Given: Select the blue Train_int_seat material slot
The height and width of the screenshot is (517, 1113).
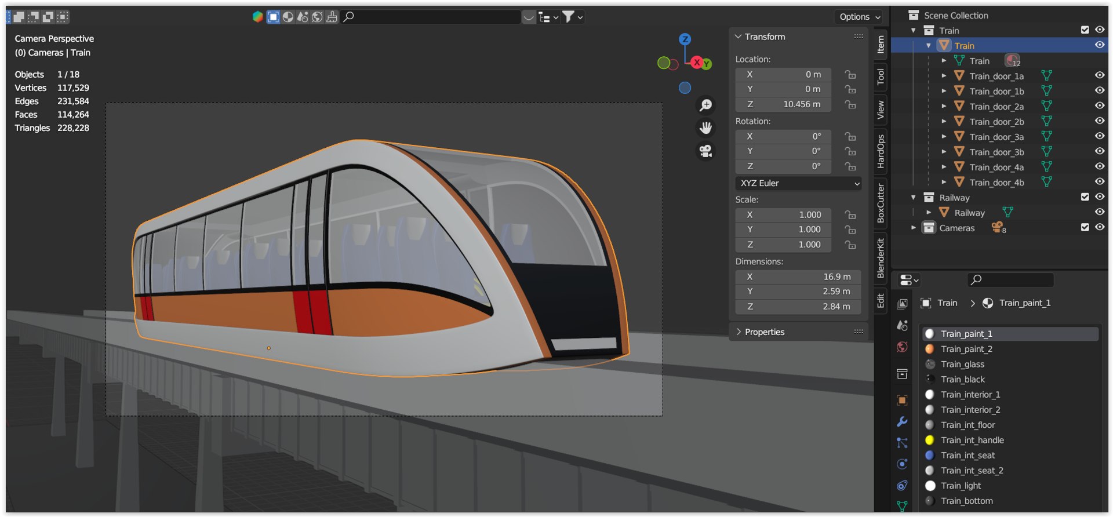Looking at the screenshot, I should (x=1010, y=455).
